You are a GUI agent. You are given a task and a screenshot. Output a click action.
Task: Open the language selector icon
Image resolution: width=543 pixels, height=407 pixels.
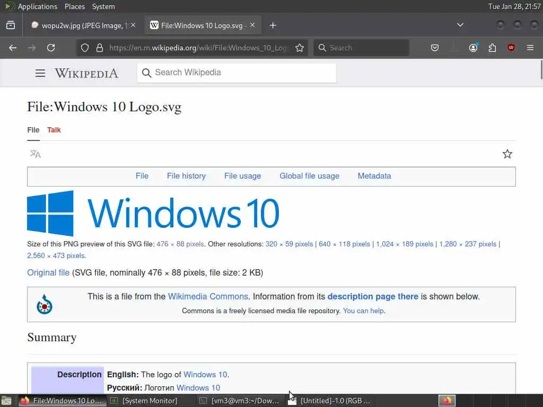click(36, 154)
